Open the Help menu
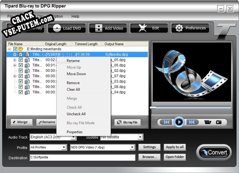The image size is (239, 173). pyautogui.click(x=75, y=16)
